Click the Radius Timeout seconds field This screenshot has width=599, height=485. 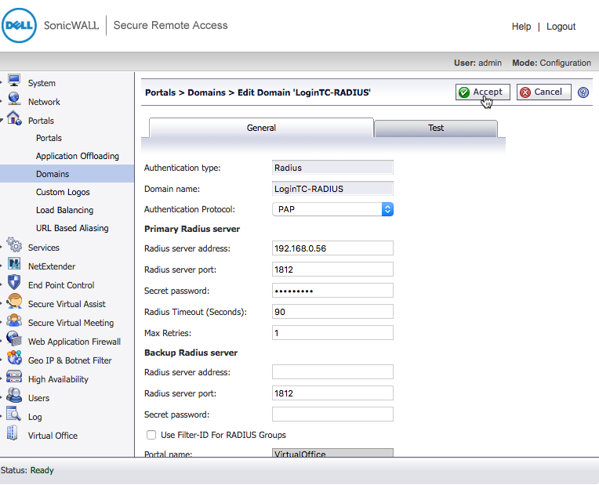pyautogui.click(x=332, y=312)
